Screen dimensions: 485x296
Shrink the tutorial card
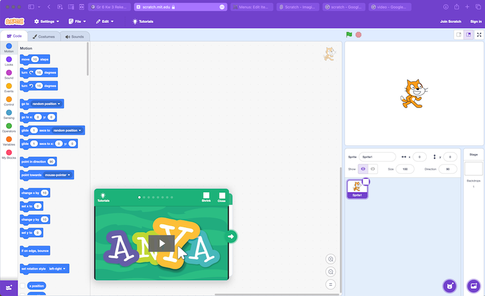tap(206, 197)
